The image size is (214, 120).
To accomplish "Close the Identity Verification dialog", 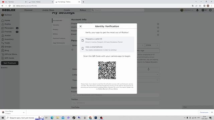I will [81, 26].
